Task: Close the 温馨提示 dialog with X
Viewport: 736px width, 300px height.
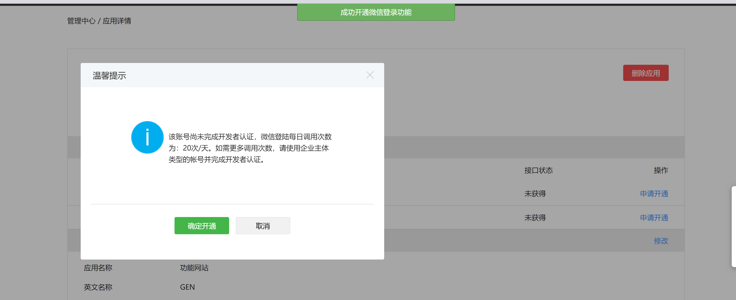Action: (370, 75)
